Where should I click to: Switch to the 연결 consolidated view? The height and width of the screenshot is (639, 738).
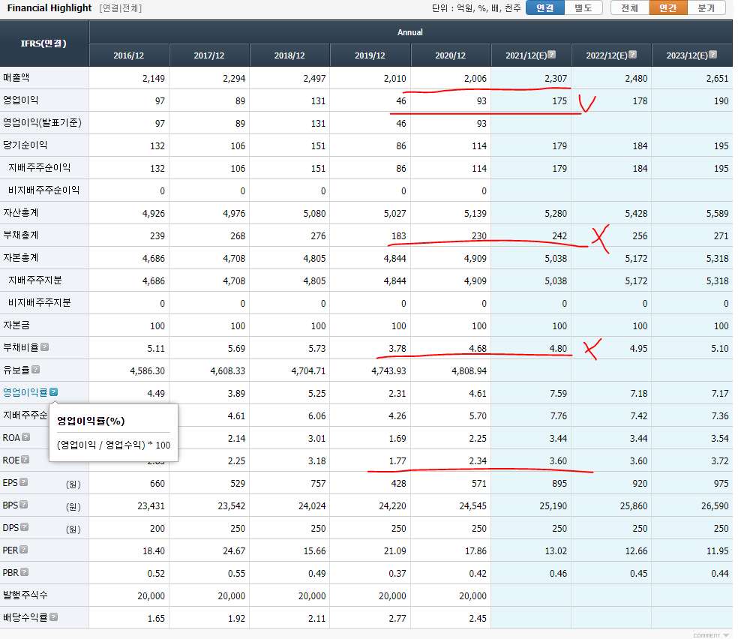[545, 8]
